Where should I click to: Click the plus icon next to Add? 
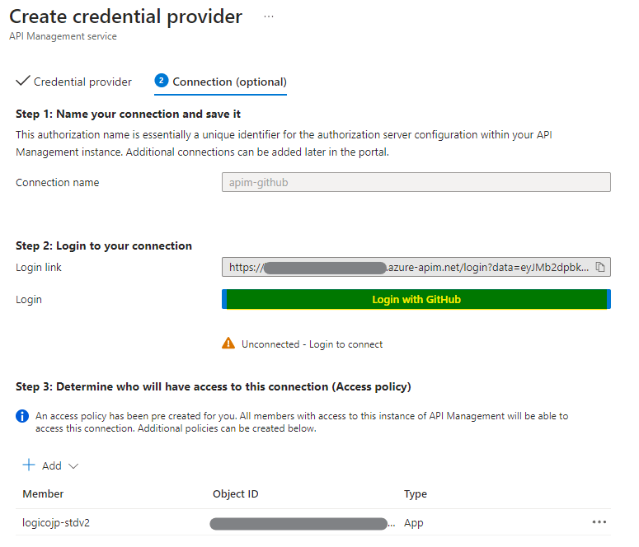[x=29, y=465]
